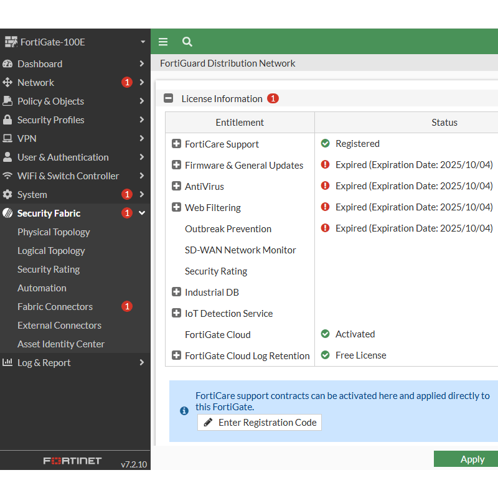This screenshot has height=498, width=498.
Task: Open the FortiGate-100E device dropdown
Action: [143, 42]
